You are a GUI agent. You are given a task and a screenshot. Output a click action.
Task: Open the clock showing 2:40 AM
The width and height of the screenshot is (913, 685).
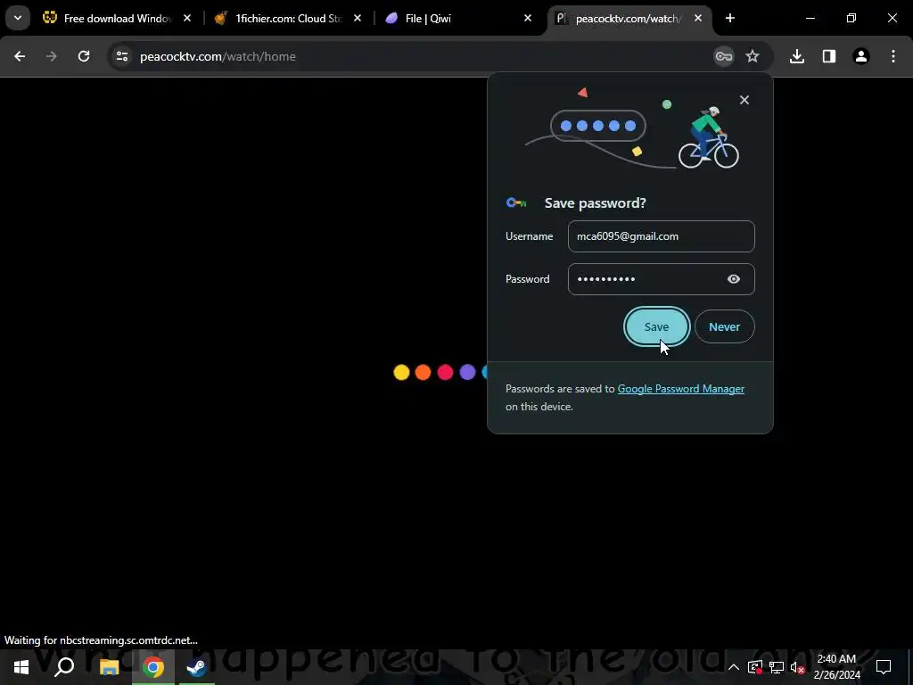pos(836,667)
